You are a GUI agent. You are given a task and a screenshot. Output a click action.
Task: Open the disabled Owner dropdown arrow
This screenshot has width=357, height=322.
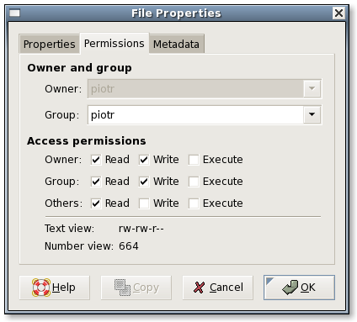pyautogui.click(x=312, y=88)
